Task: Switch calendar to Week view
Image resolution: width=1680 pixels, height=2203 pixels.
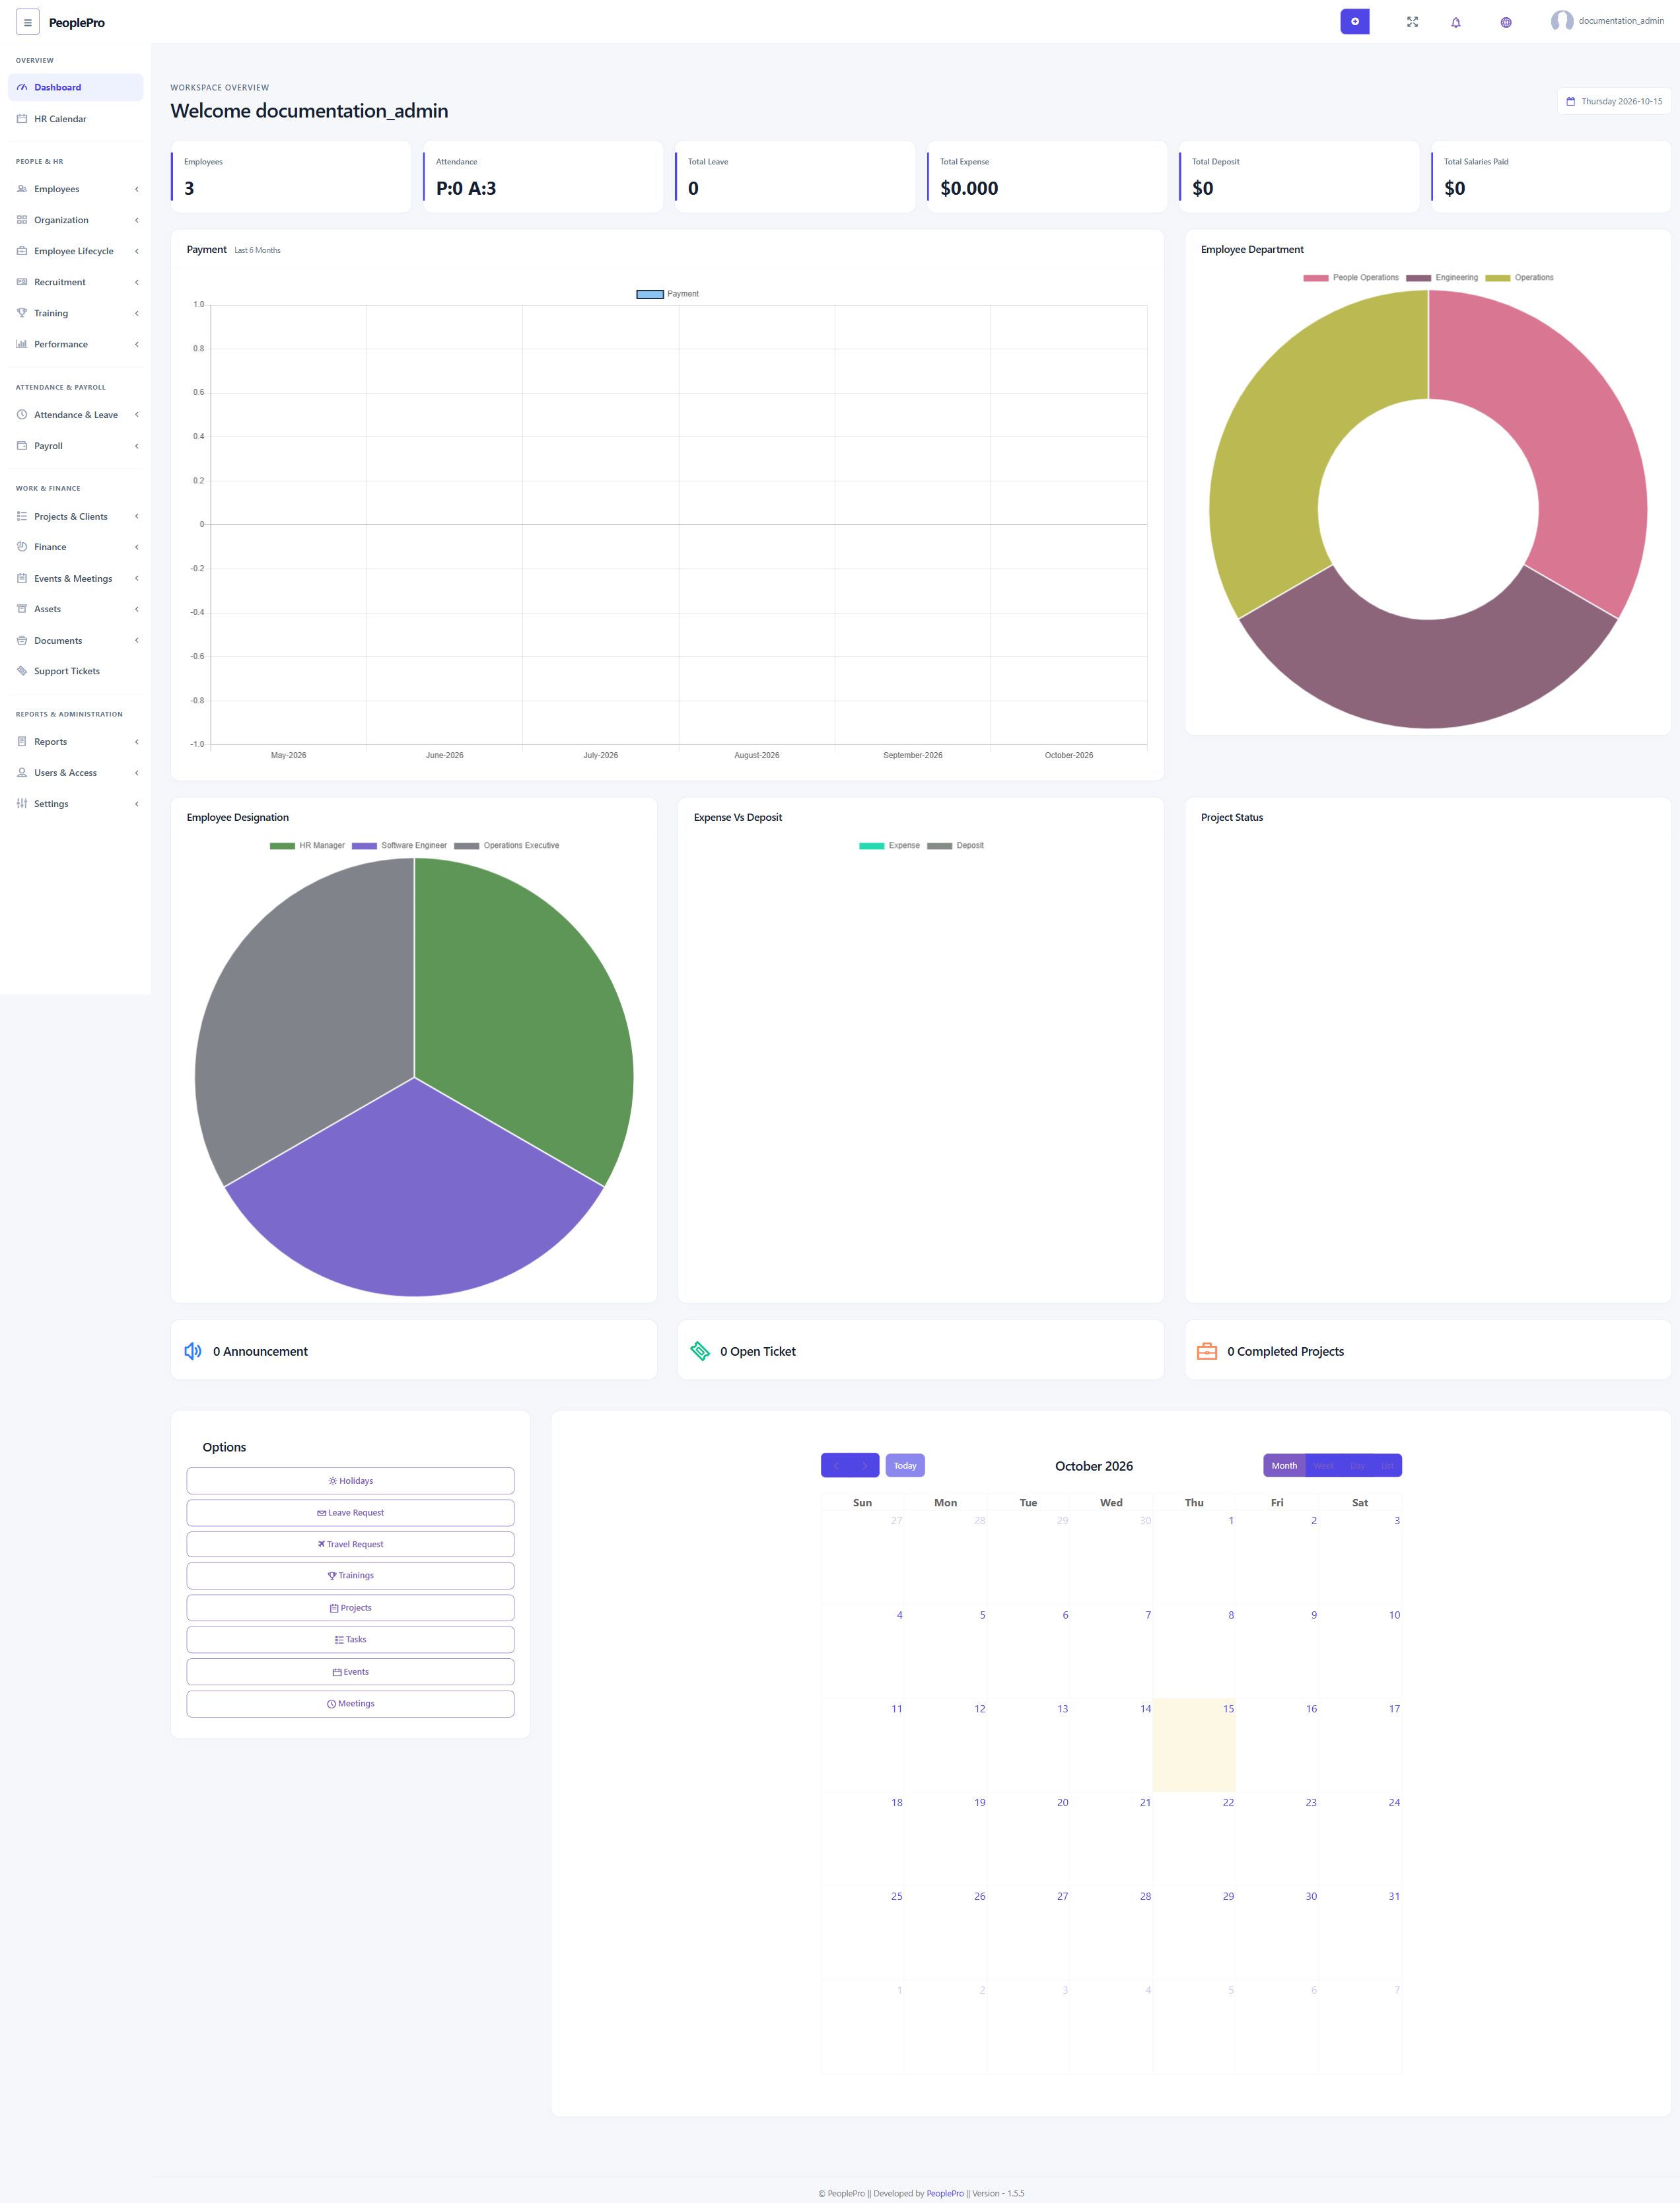Action: 1324,1466
